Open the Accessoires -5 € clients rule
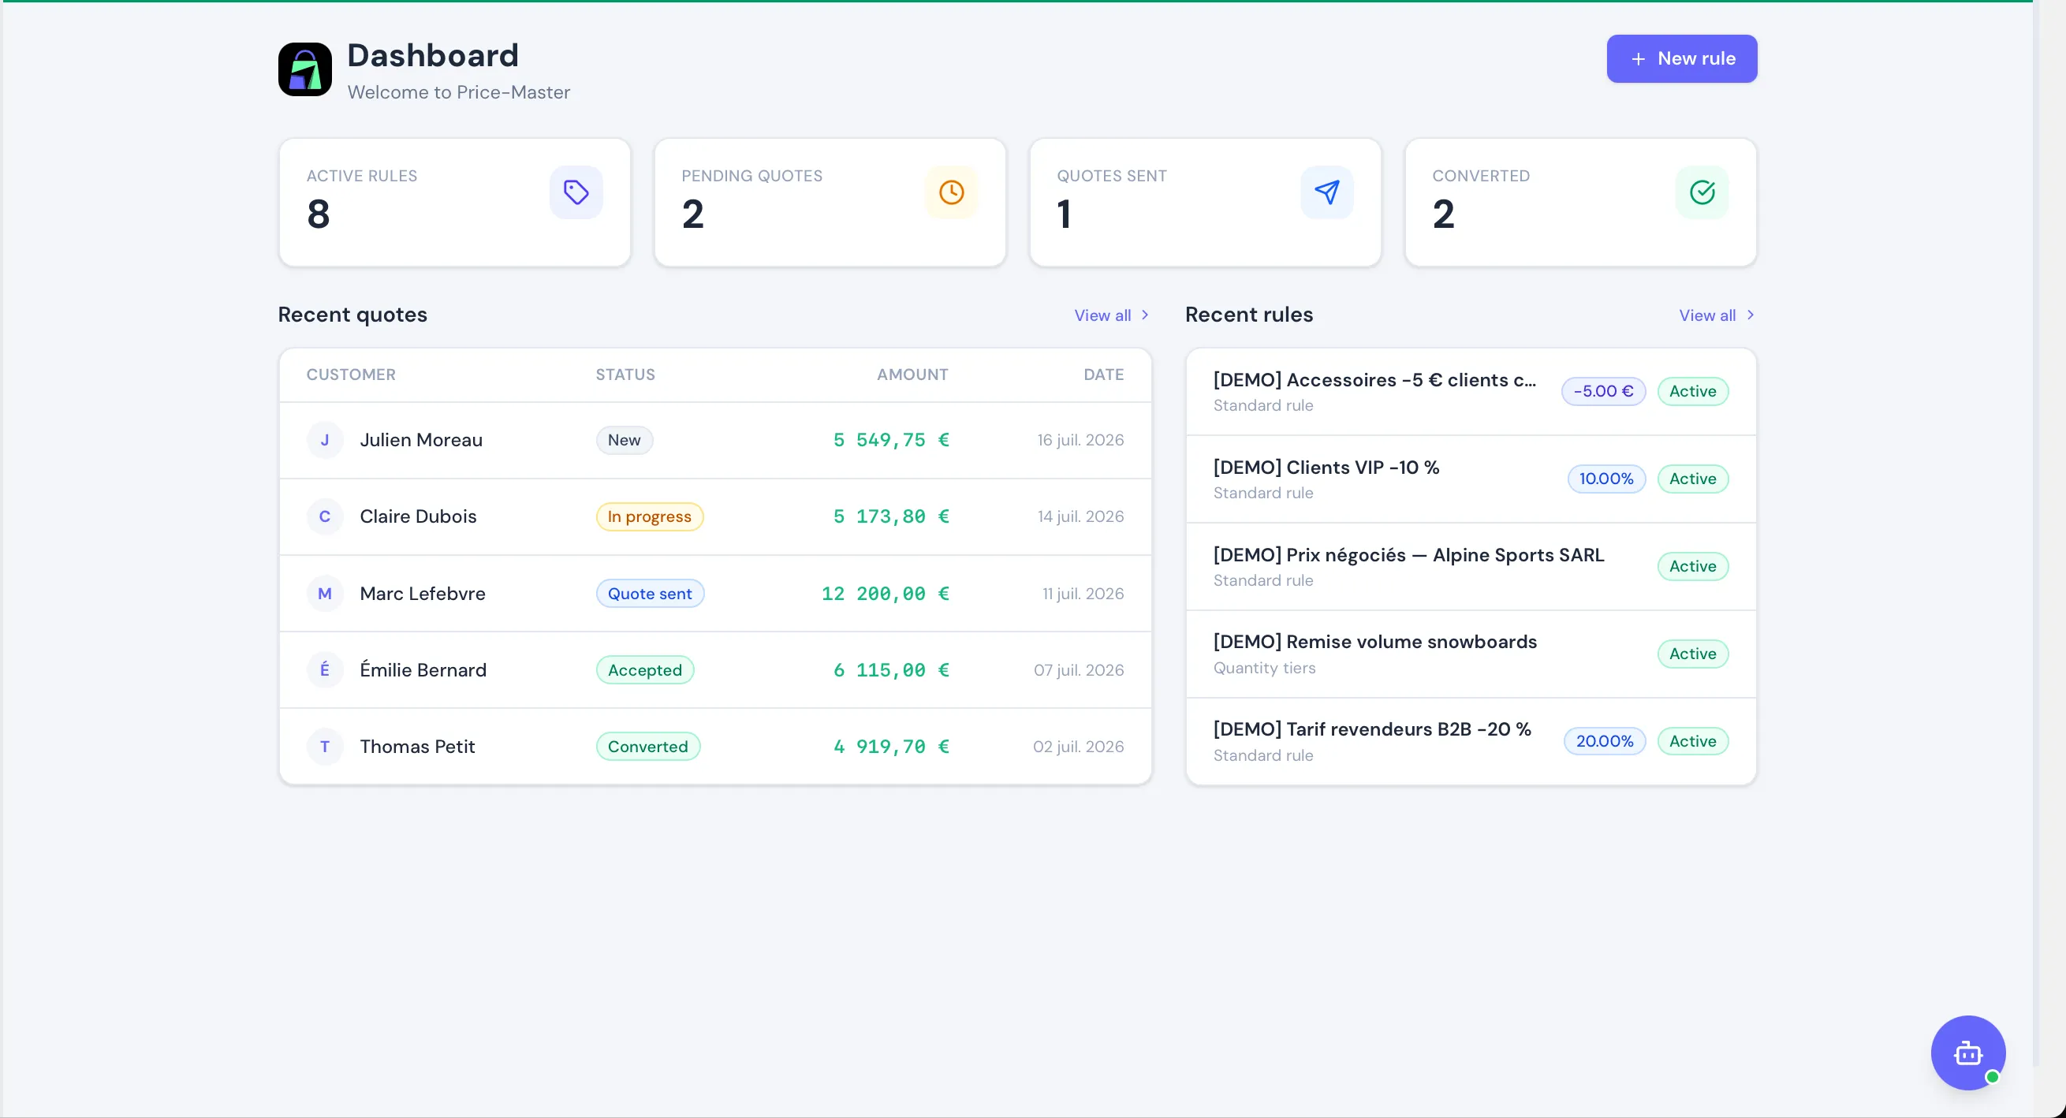The image size is (2066, 1118). [1471, 391]
